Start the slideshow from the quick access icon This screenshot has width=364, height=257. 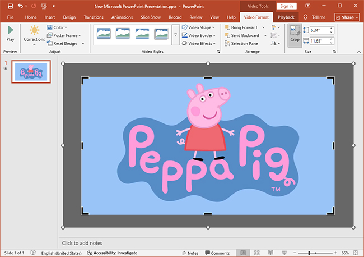point(44,6)
